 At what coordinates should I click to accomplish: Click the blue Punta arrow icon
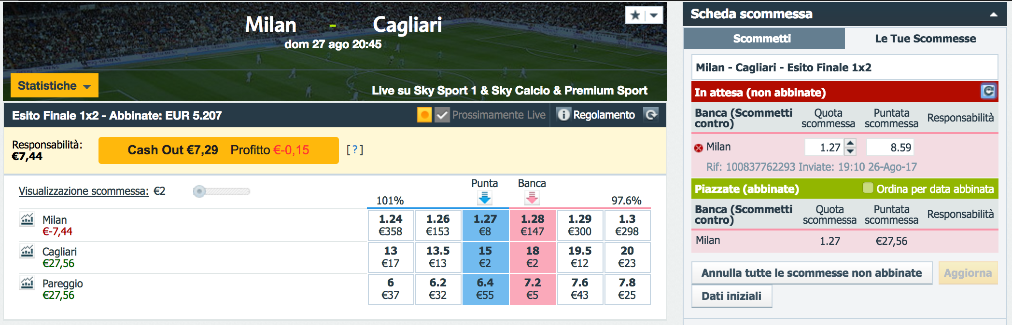485,197
